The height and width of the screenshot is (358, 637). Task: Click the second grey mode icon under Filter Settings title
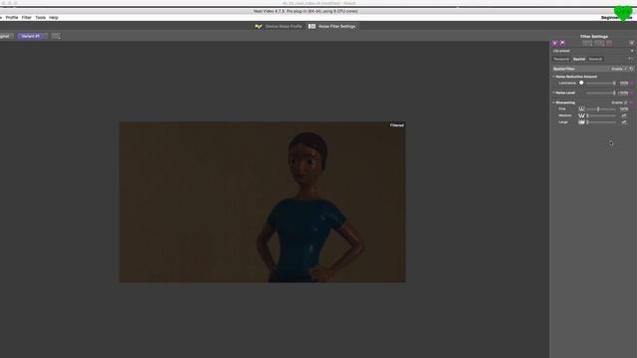(x=599, y=43)
